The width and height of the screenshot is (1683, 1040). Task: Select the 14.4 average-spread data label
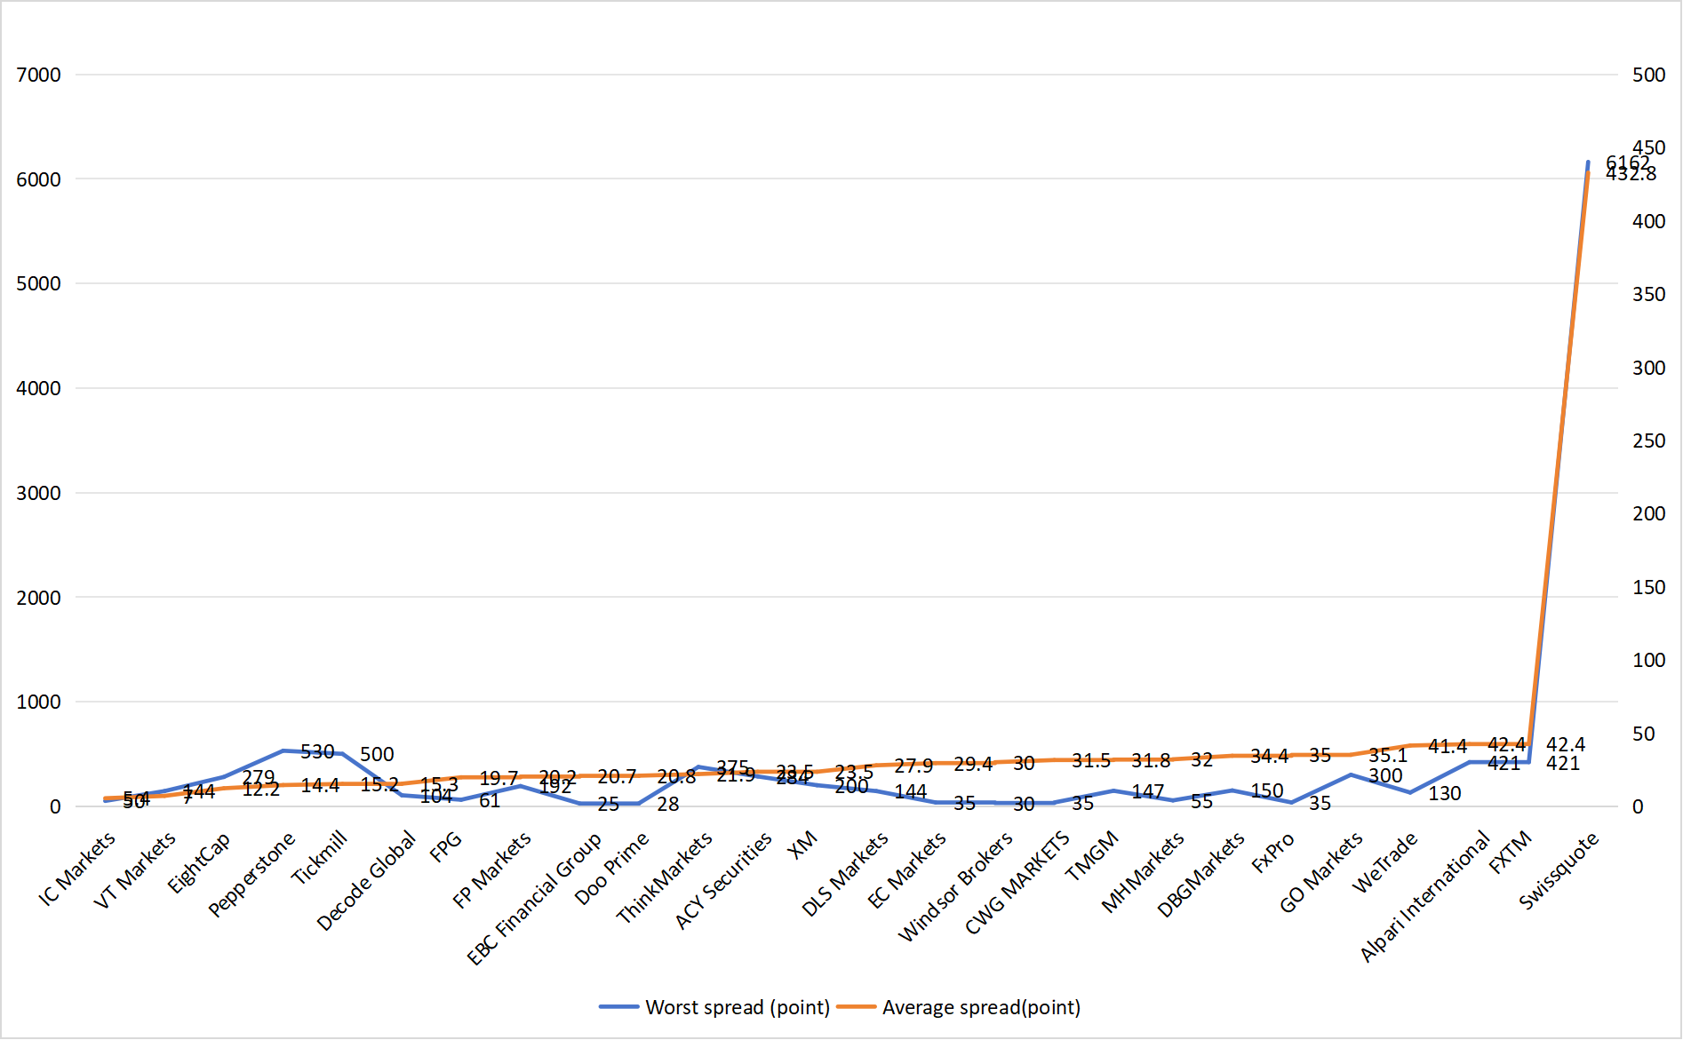320,785
